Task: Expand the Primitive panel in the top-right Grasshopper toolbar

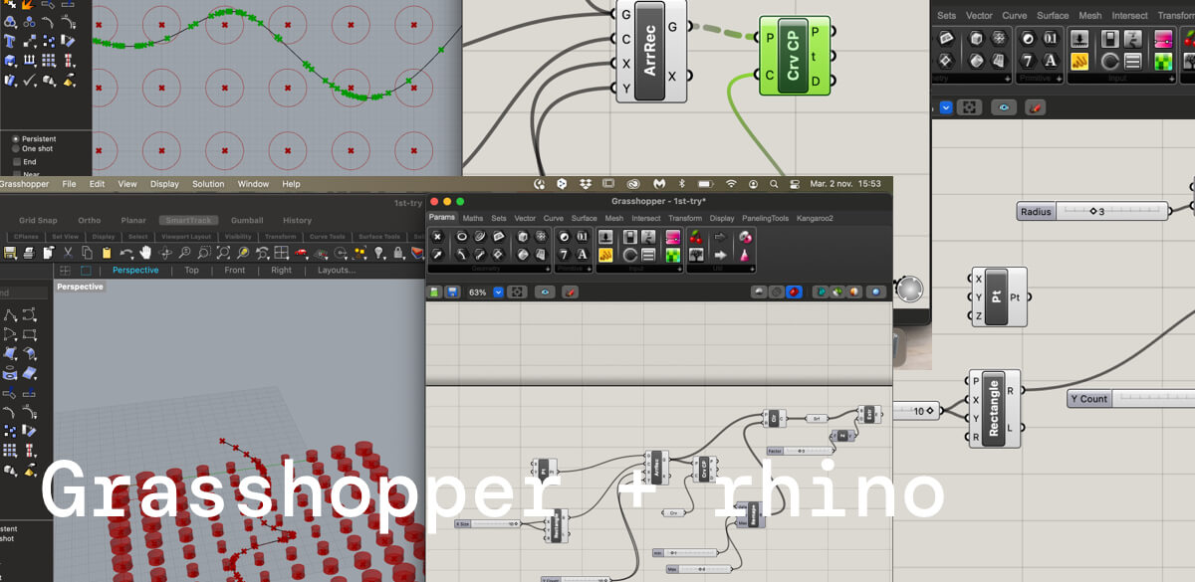Action: point(1061,78)
